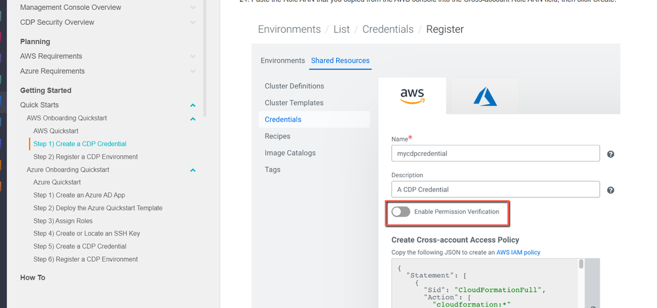Switch to the Environments tab
Viewport: 657px width, 308px height.
pos(283,61)
